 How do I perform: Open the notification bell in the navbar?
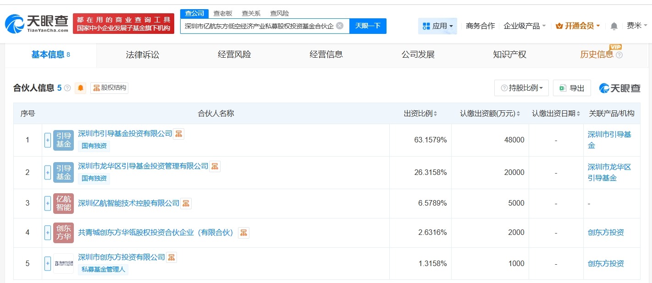pyautogui.click(x=613, y=26)
